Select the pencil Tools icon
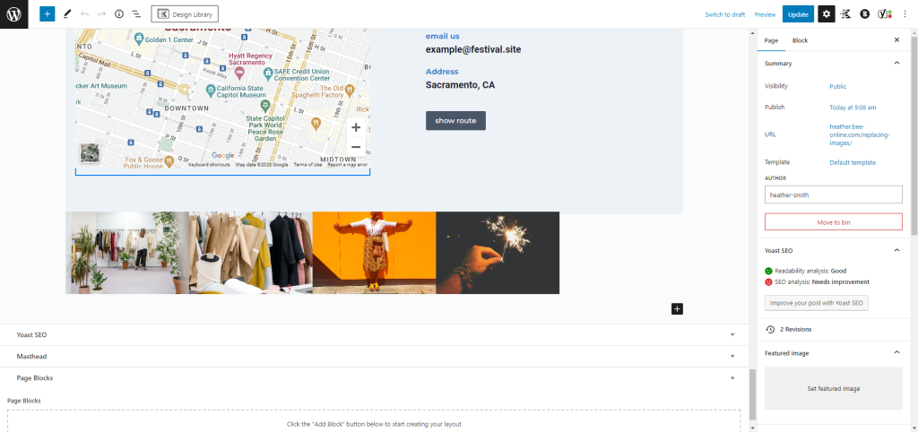918x432 pixels. point(67,14)
